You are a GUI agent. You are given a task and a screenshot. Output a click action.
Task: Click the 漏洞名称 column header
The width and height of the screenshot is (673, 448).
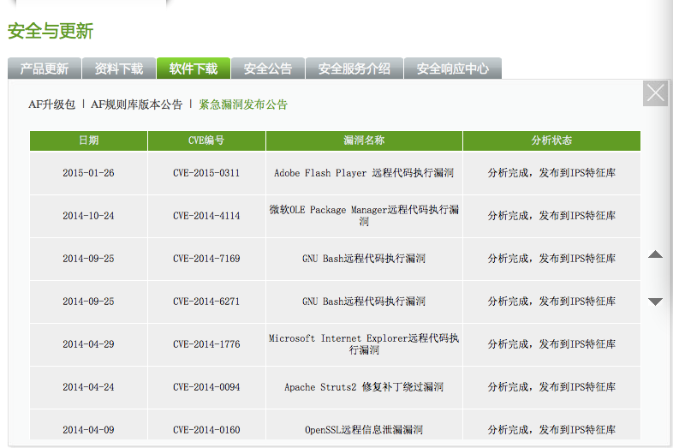(x=364, y=140)
